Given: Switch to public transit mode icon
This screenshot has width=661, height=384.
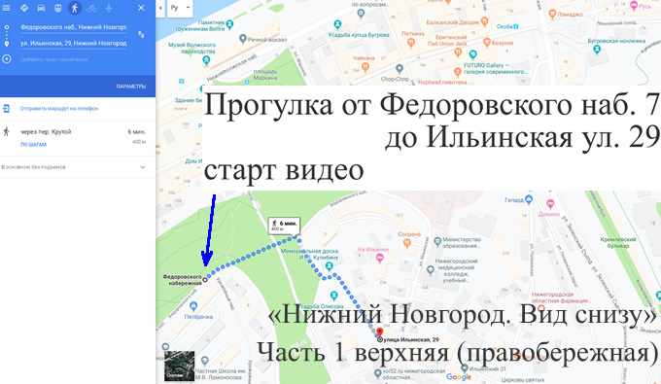Looking at the screenshot, I should (x=57, y=8).
